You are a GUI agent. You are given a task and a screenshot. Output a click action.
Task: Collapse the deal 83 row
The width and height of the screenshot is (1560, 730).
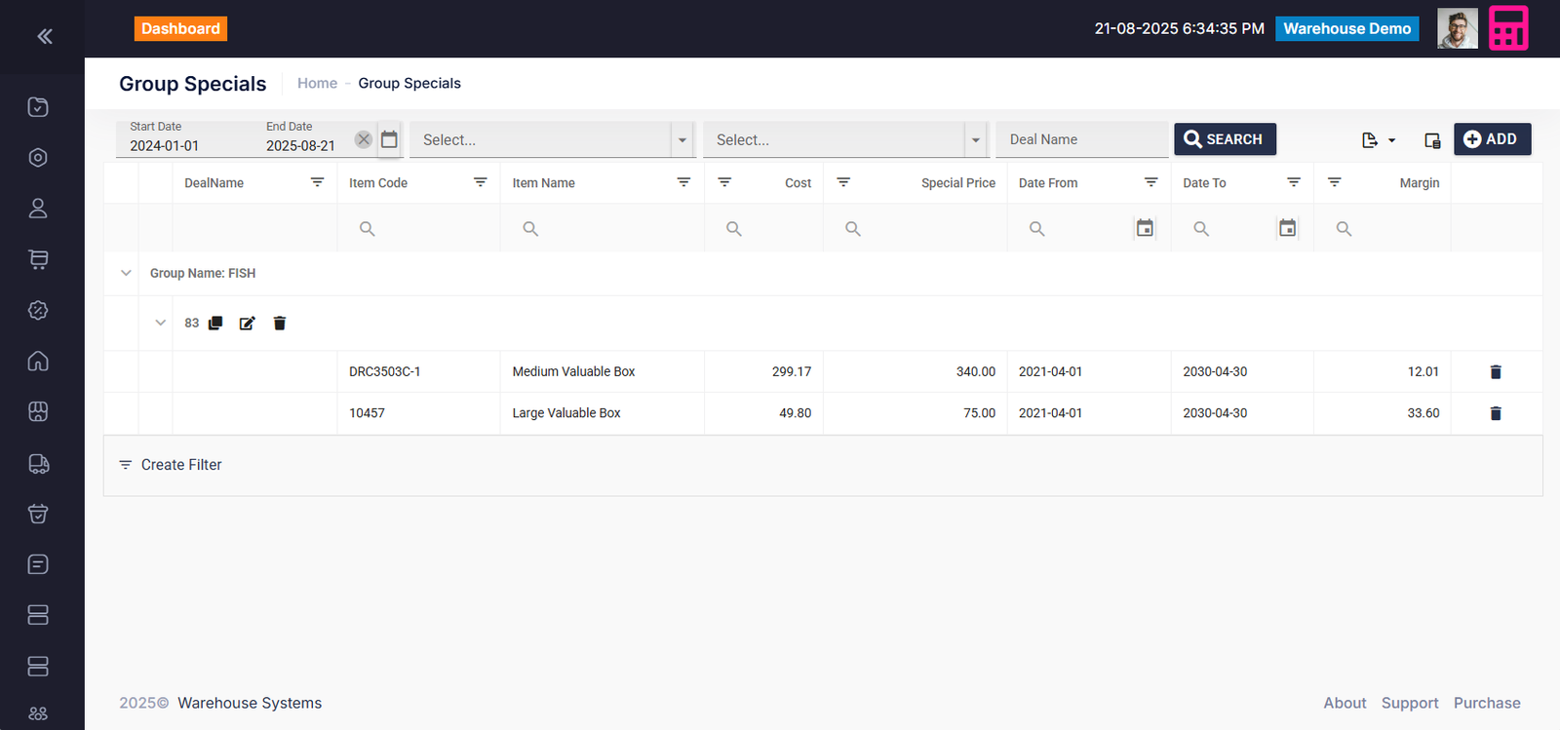(x=161, y=323)
